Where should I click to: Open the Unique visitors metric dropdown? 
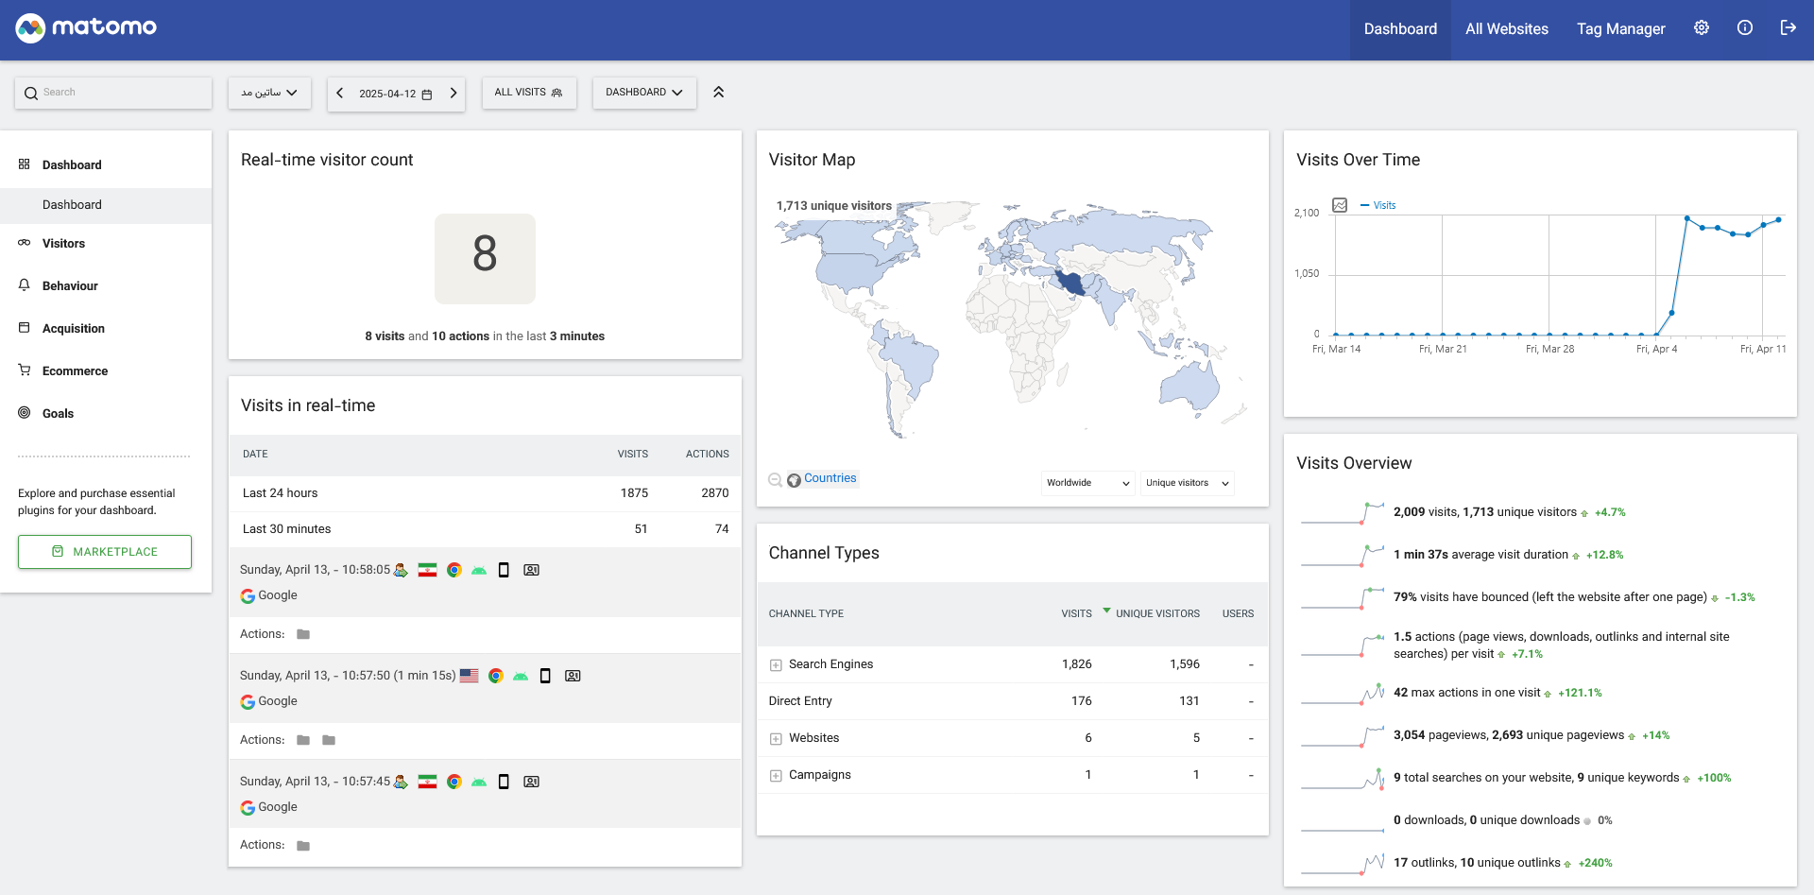pyautogui.click(x=1188, y=483)
